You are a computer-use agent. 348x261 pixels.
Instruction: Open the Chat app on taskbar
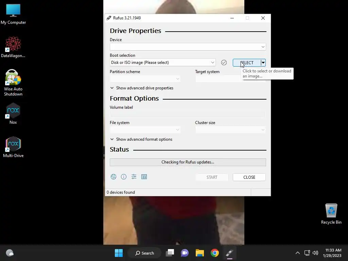click(185, 253)
